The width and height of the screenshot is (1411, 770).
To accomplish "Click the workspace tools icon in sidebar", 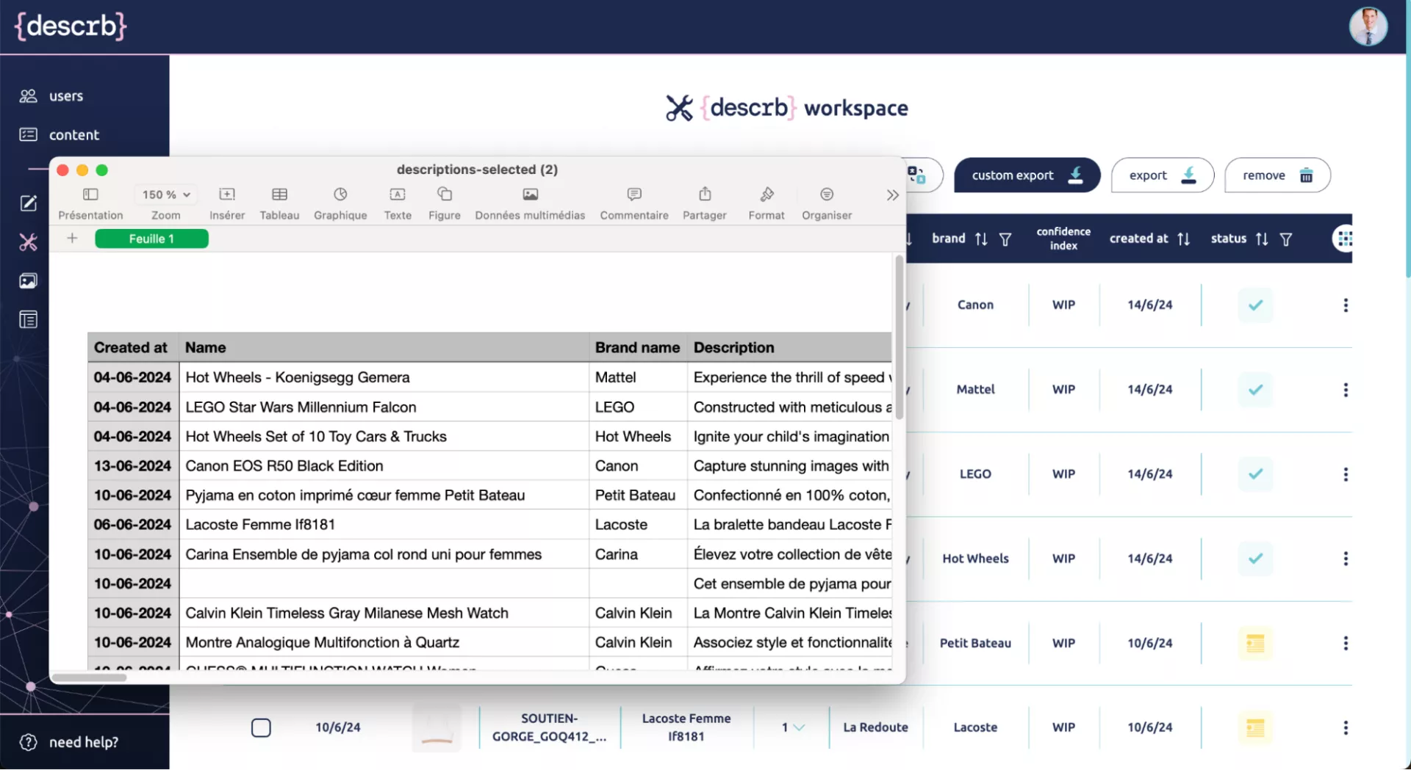I will click(28, 242).
